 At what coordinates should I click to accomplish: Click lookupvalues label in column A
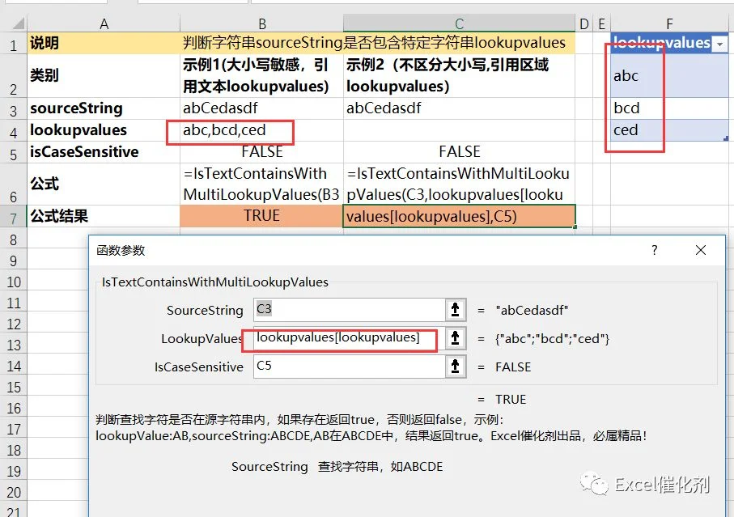104,130
